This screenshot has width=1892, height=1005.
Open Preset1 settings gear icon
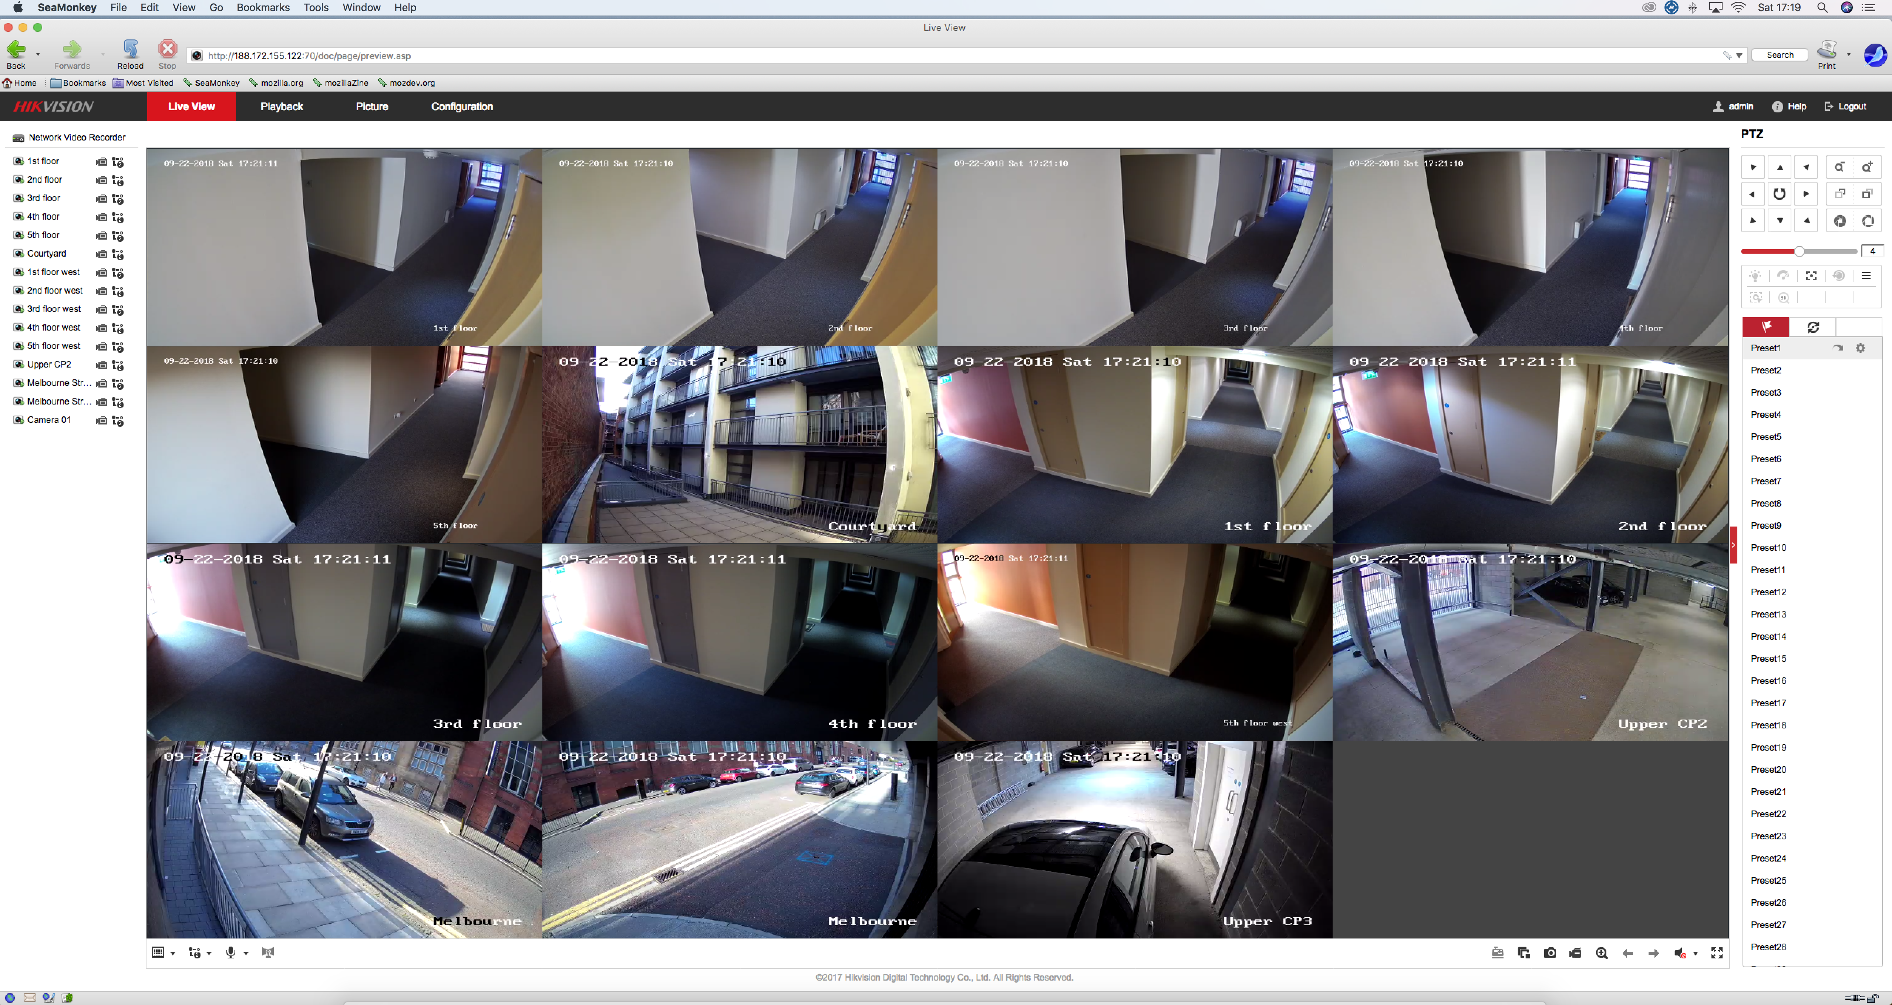click(x=1861, y=348)
